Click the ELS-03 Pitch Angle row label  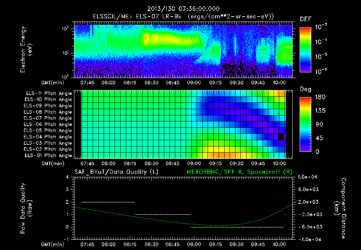point(48,143)
